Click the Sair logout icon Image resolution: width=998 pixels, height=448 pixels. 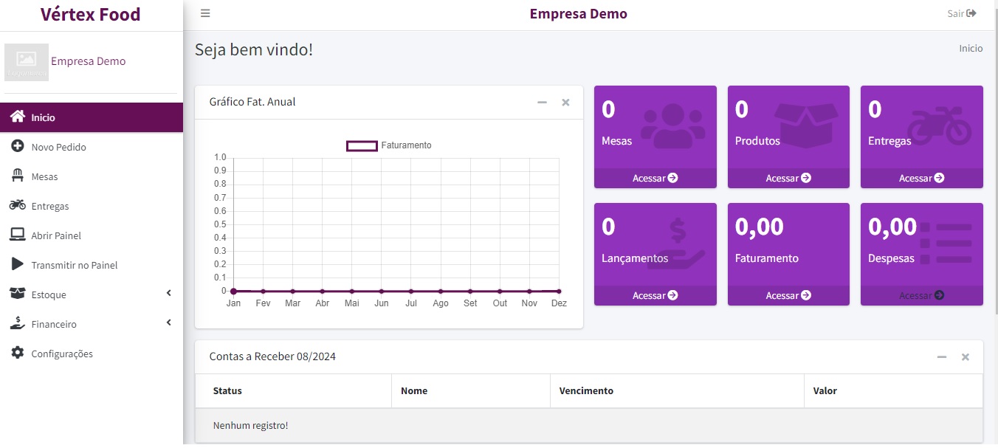click(971, 13)
